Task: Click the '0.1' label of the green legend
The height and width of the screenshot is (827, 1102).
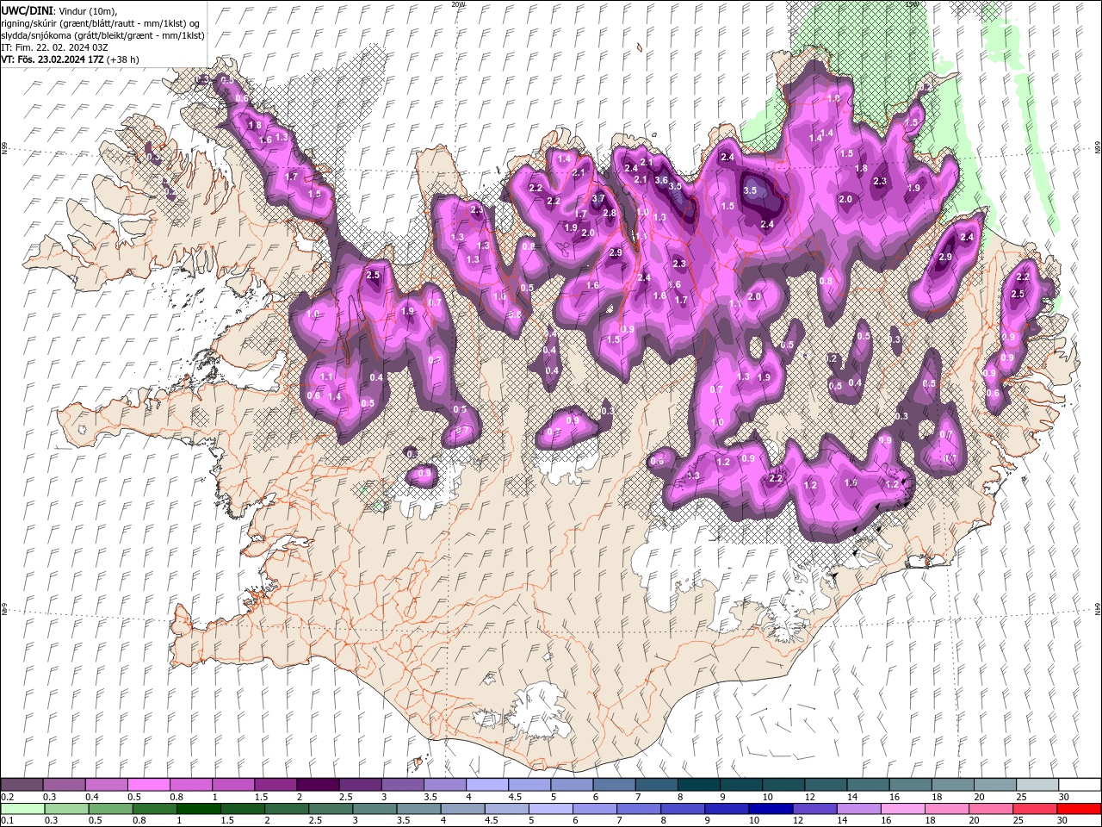Action: tap(8, 820)
